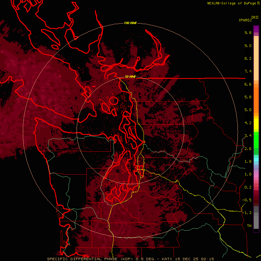
Task: Click the -0.5 scale value
Action: coord(247,200)
